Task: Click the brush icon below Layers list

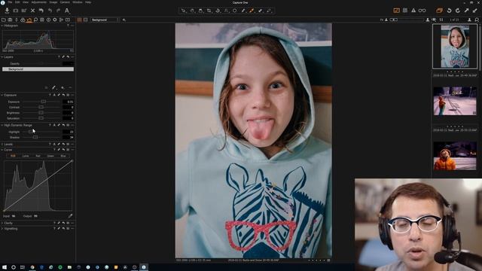Action: click(53, 87)
